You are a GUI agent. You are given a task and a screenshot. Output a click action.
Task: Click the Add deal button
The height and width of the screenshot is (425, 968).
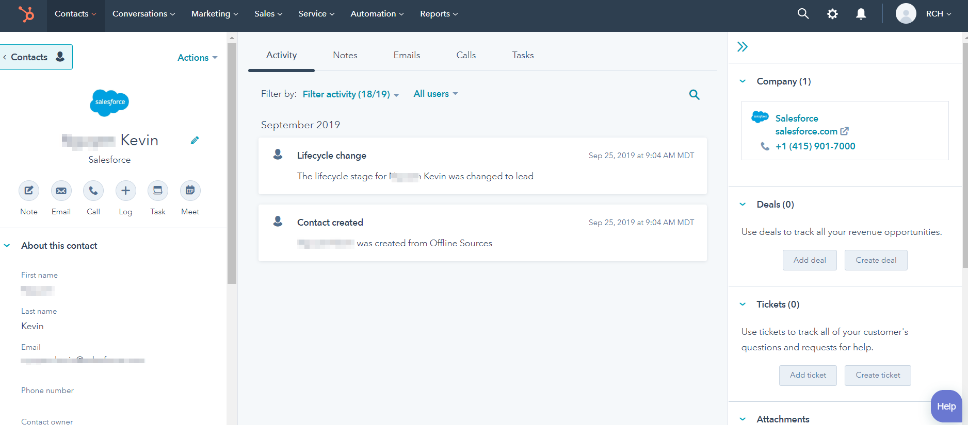[810, 260]
